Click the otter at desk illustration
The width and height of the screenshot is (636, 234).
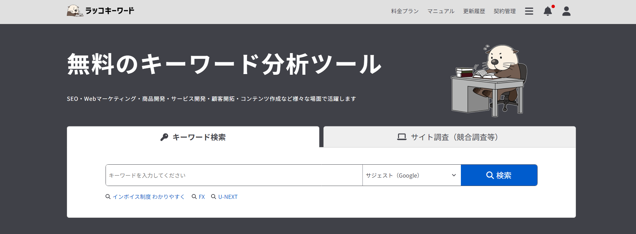pyautogui.click(x=489, y=81)
